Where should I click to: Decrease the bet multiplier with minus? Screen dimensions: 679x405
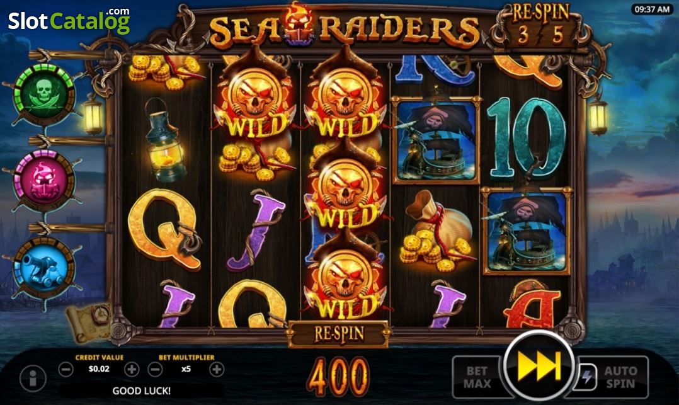[x=155, y=370]
